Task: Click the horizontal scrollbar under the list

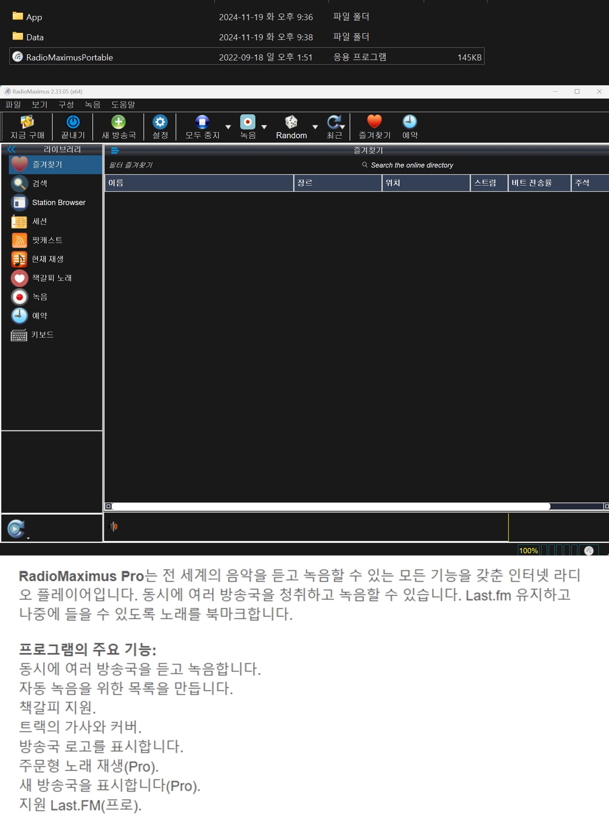Action: click(331, 506)
